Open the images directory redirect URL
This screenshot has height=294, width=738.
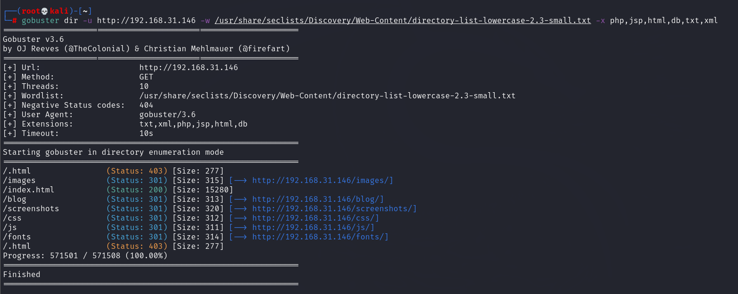(322, 180)
